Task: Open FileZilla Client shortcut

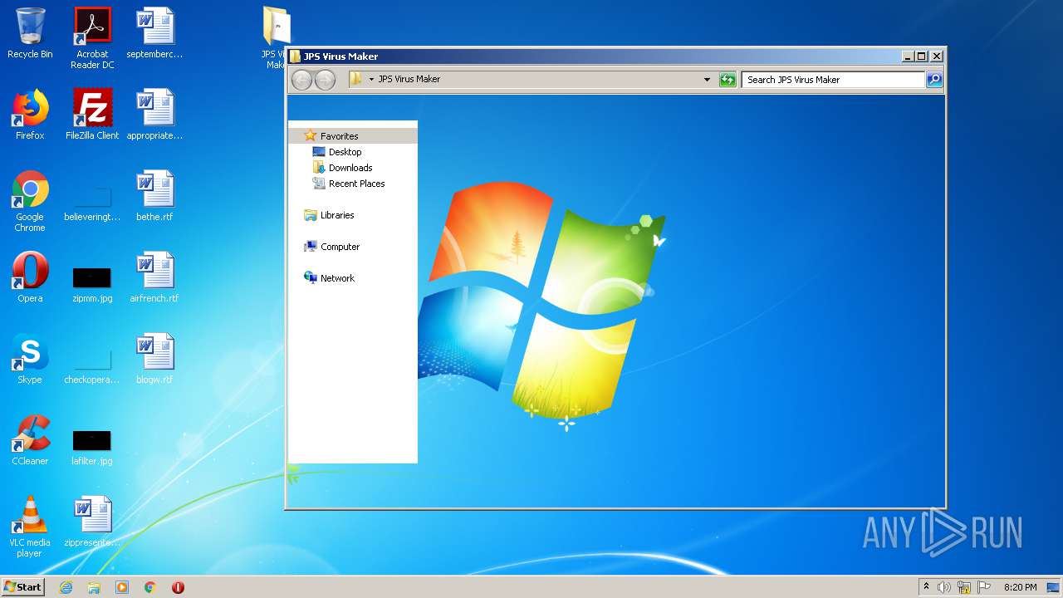Action: click(x=92, y=115)
